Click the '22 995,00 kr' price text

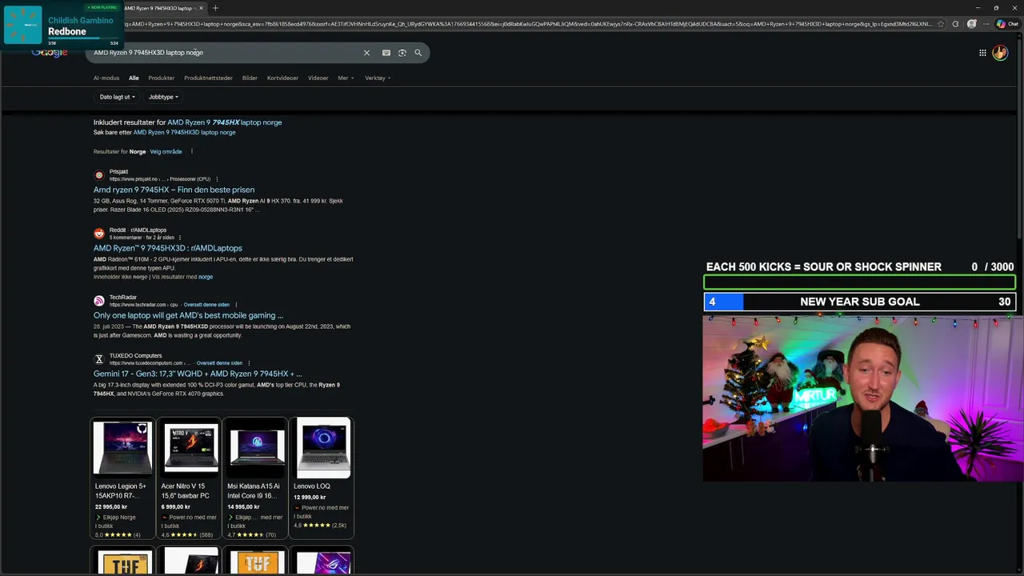pyautogui.click(x=111, y=507)
